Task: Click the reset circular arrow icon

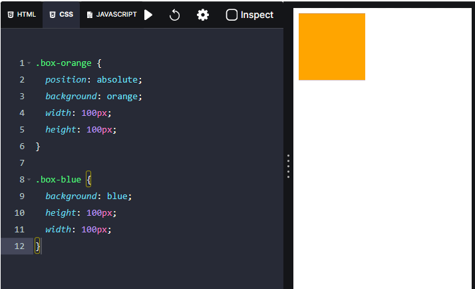Action: point(174,15)
